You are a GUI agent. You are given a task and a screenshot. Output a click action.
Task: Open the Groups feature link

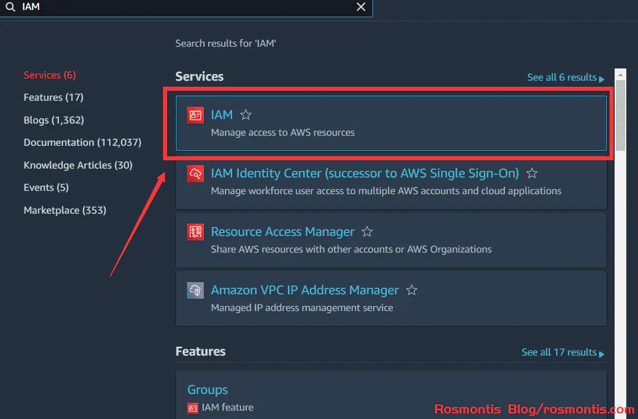208,390
